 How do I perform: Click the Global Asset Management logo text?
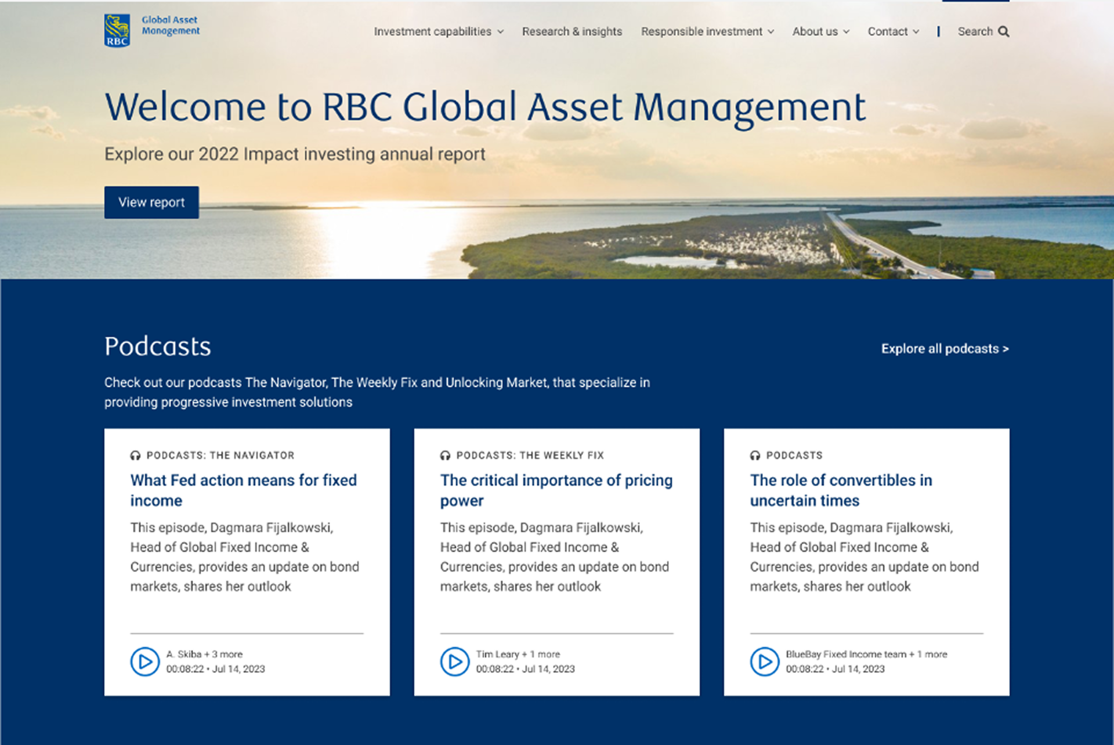pyautogui.click(x=171, y=26)
